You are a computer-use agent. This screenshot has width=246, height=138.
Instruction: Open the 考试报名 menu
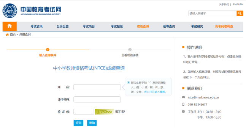coord(117,26)
